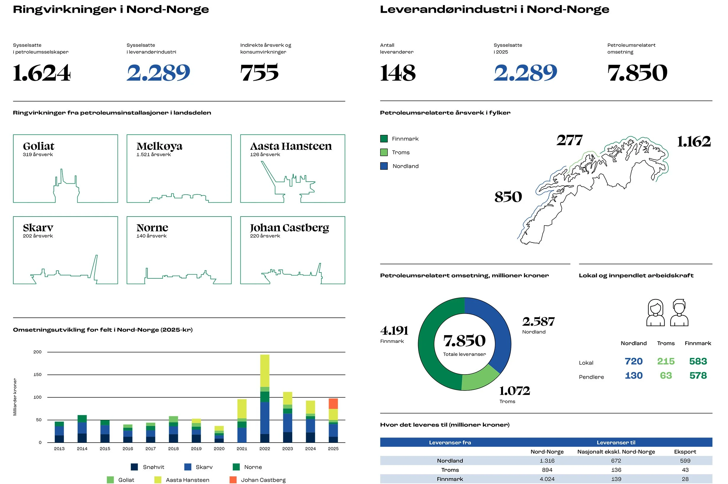The width and height of the screenshot is (728, 484).
Task: Click Lokal Nordland value "720"
Action: [633, 361]
